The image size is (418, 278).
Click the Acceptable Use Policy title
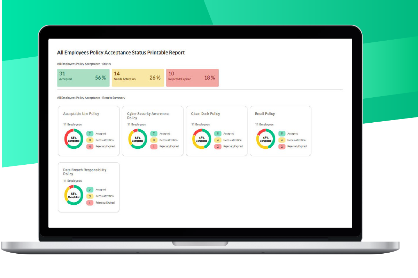(81, 114)
